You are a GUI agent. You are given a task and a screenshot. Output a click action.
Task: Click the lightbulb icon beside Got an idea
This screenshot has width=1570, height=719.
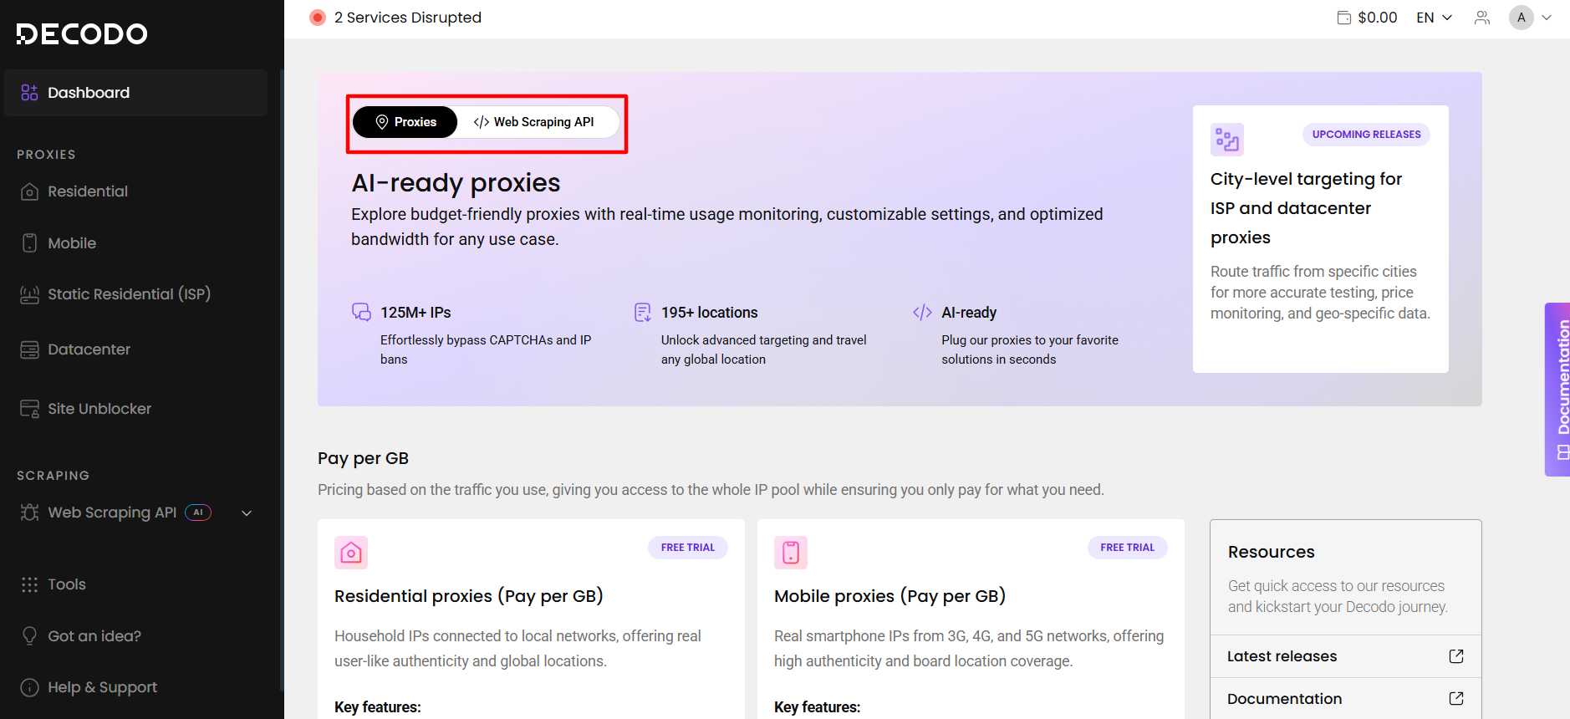pos(29,636)
